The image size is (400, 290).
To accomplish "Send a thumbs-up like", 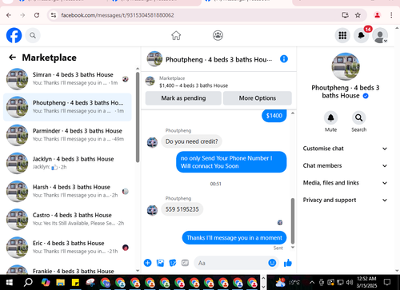I will (x=288, y=263).
